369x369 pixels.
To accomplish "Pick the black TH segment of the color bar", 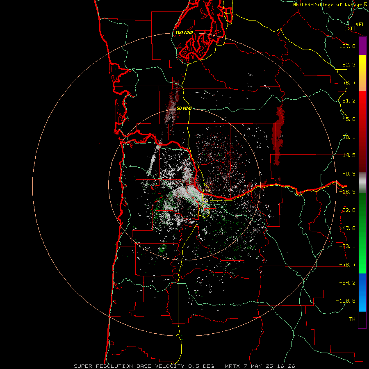I will [362, 320].
